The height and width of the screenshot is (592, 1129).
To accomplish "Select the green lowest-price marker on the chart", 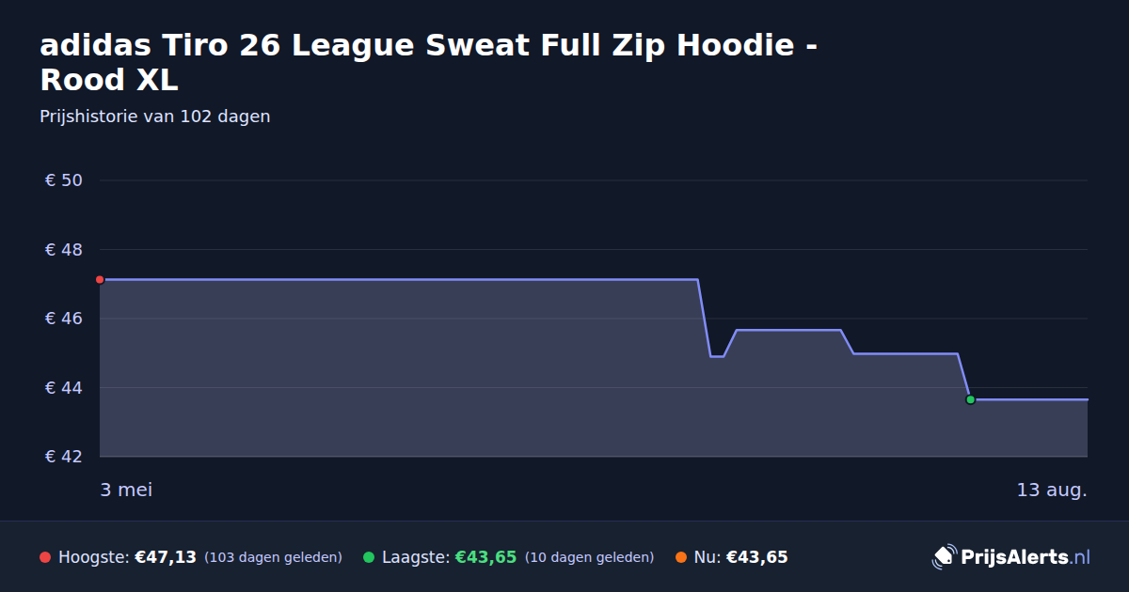I will point(970,399).
